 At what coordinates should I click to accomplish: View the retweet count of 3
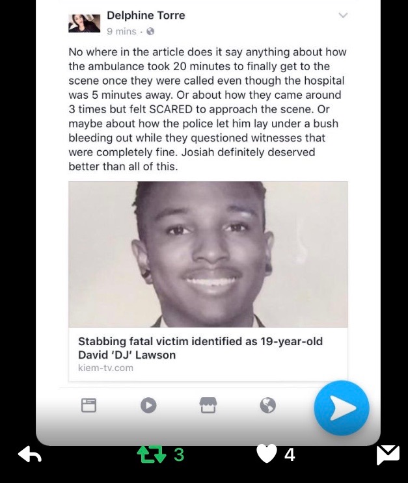pos(179,454)
